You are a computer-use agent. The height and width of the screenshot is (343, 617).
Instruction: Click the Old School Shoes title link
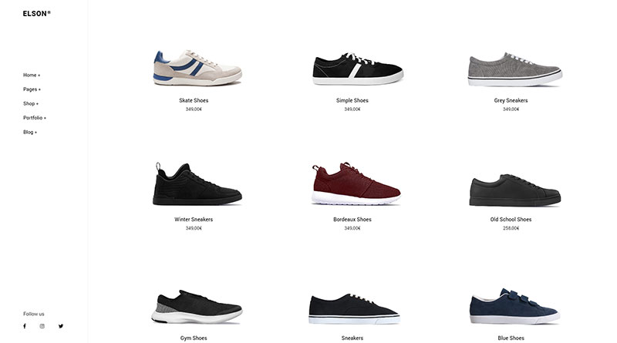[511, 220]
